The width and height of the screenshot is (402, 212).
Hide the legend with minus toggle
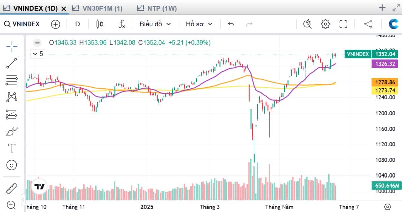pos(37,43)
